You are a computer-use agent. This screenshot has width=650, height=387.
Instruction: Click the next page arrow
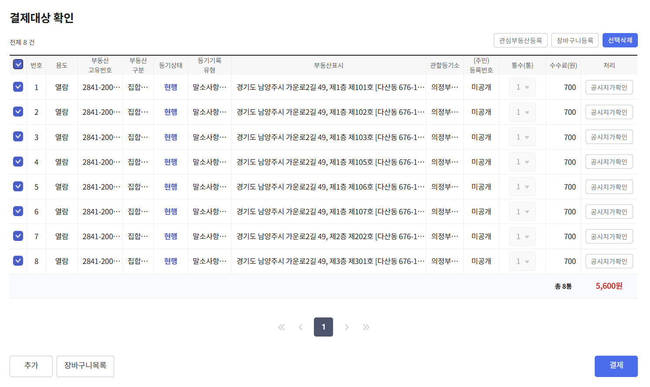pyautogui.click(x=347, y=327)
